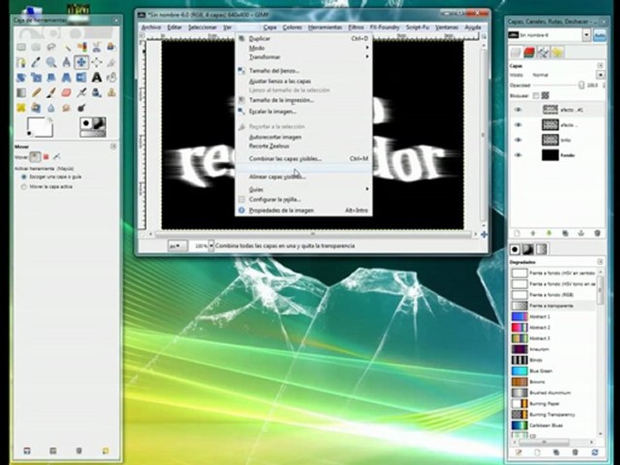Set Move tool to affect selection
The image size is (620, 465).
coord(46,157)
